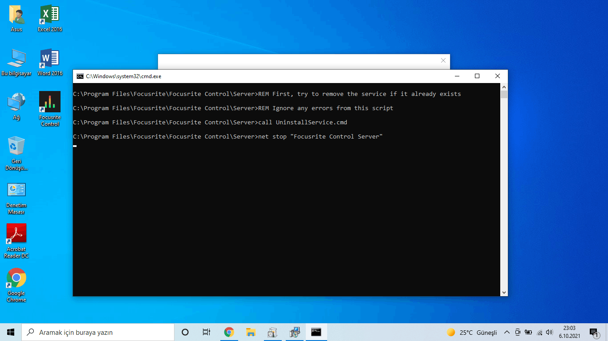608x341 pixels.
Task: Open the Windows Start menu
Action: (11, 332)
